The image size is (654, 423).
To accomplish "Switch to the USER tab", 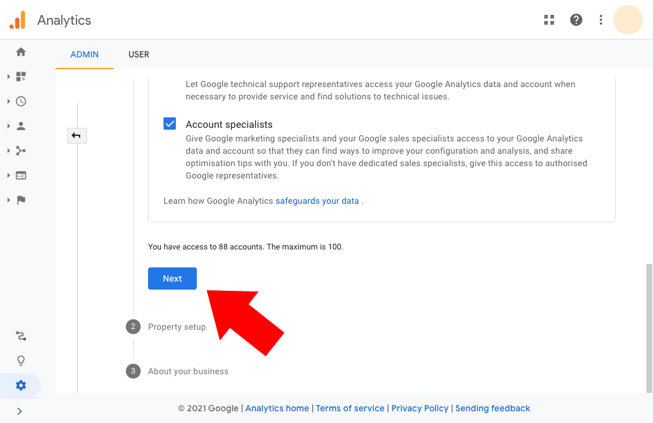I will [x=139, y=54].
